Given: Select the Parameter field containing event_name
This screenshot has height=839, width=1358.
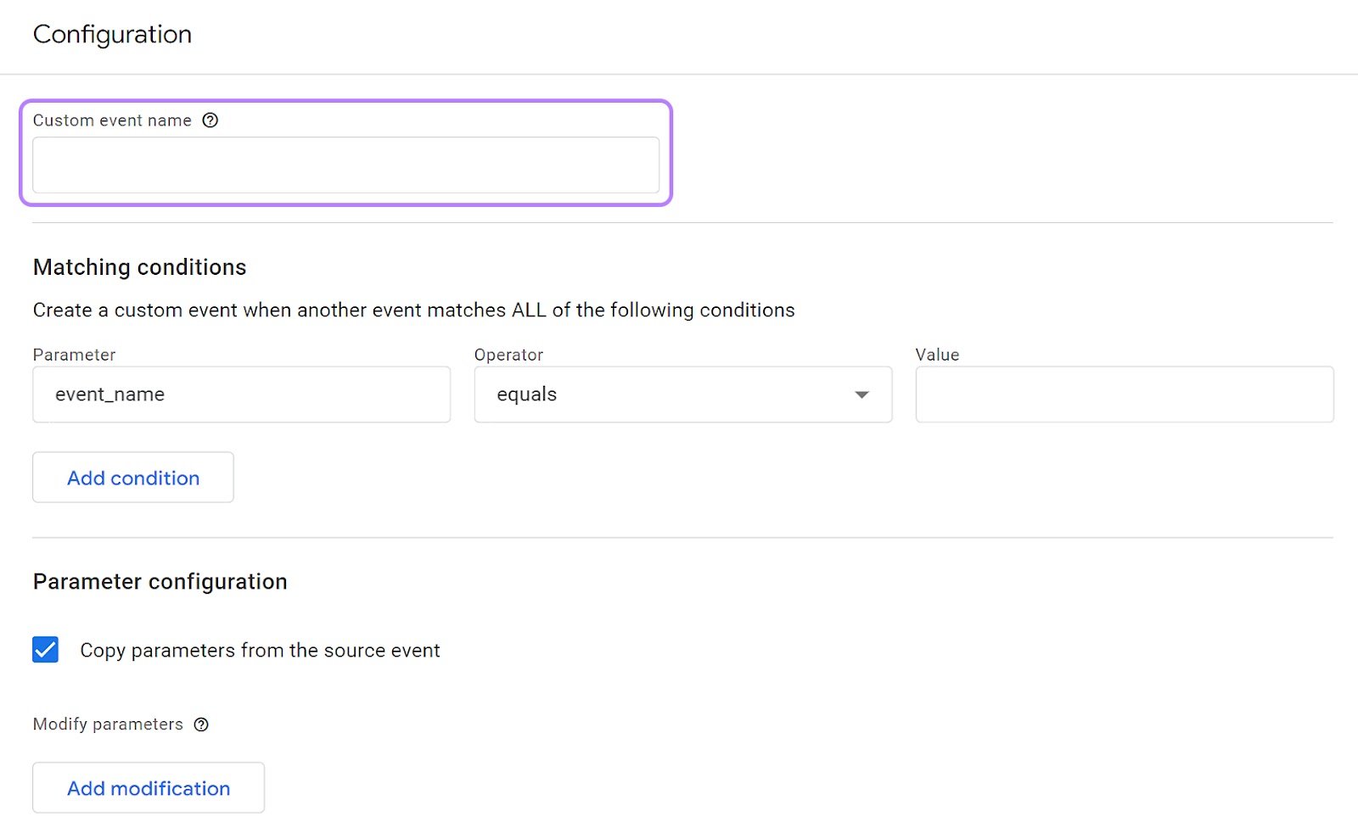Looking at the screenshot, I should click(x=241, y=394).
